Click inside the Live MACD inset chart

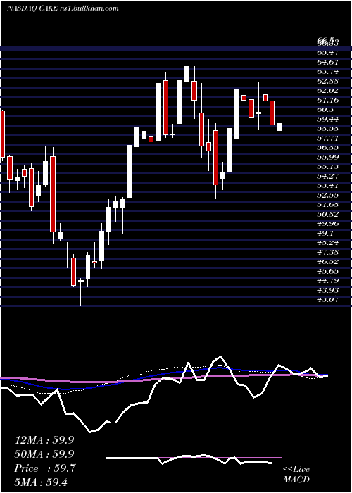pyautogui.click(x=194, y=458)
